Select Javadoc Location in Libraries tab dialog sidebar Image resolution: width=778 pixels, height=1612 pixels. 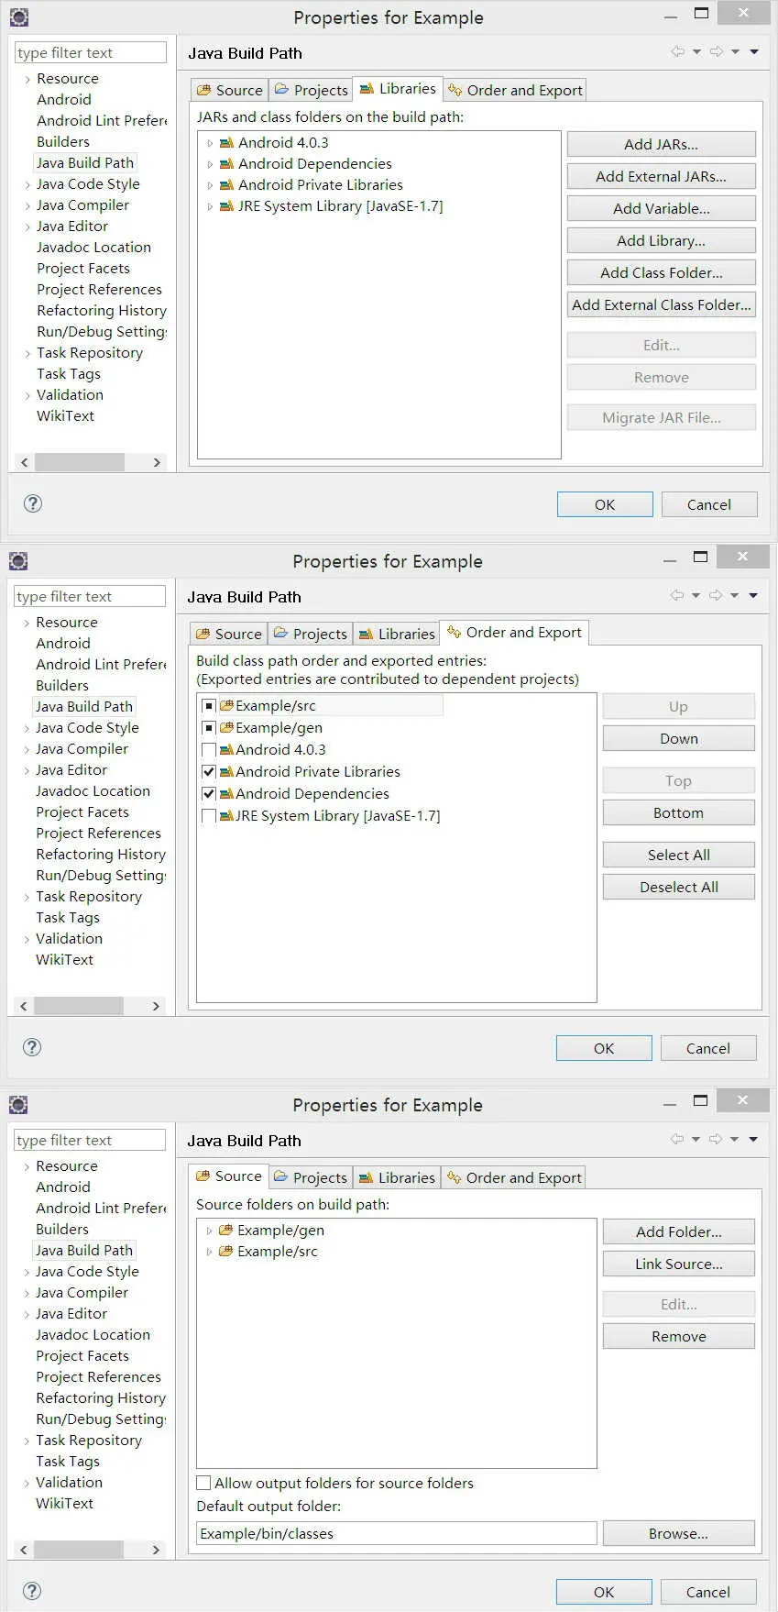point(93,248)
